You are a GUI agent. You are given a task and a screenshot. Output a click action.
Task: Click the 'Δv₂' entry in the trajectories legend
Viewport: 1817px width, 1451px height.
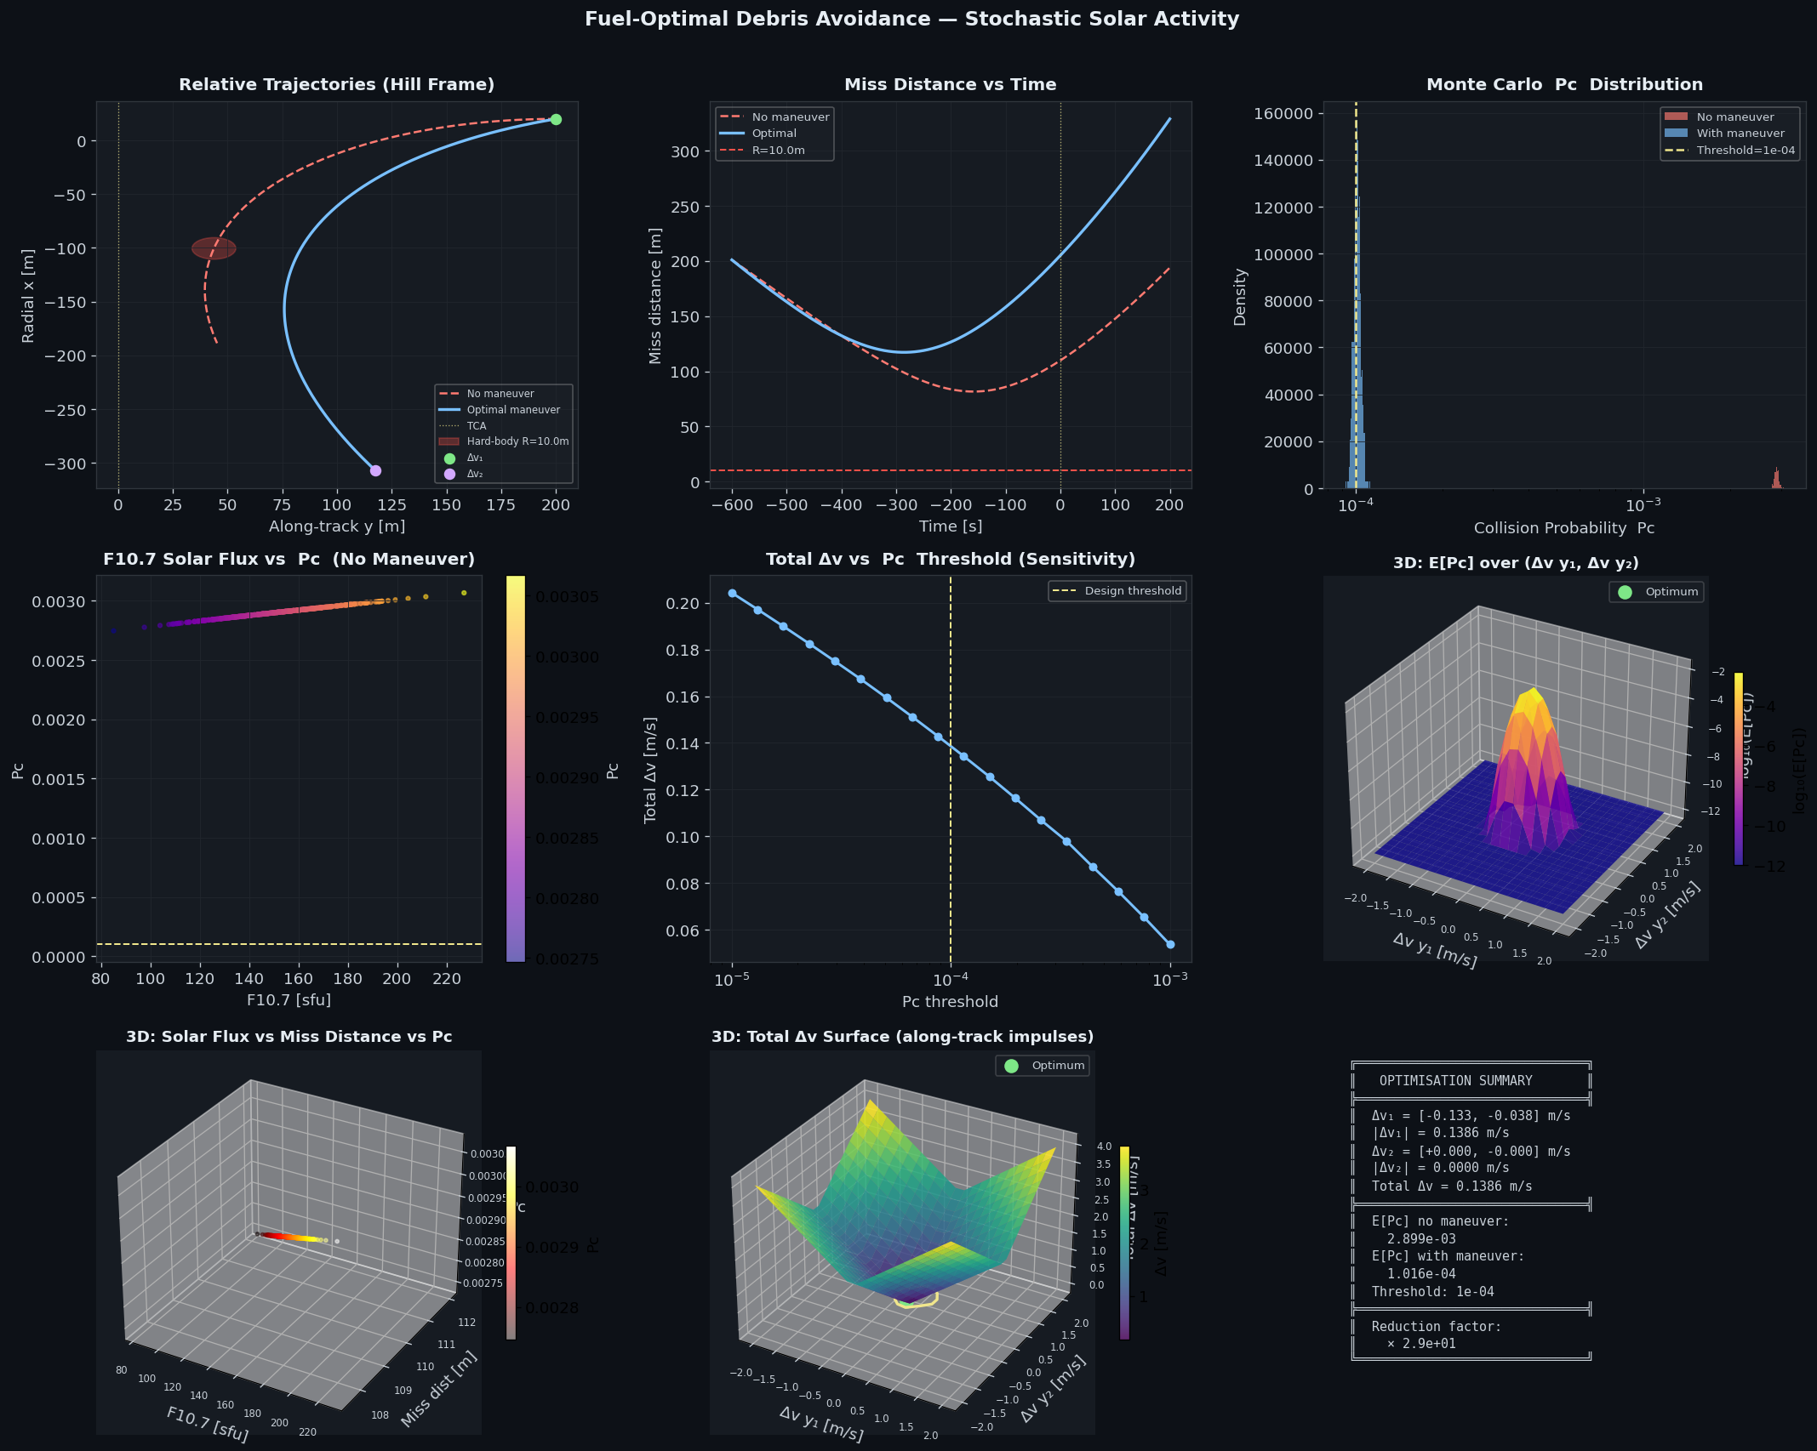pyautogui.click(x=475, y=474)
